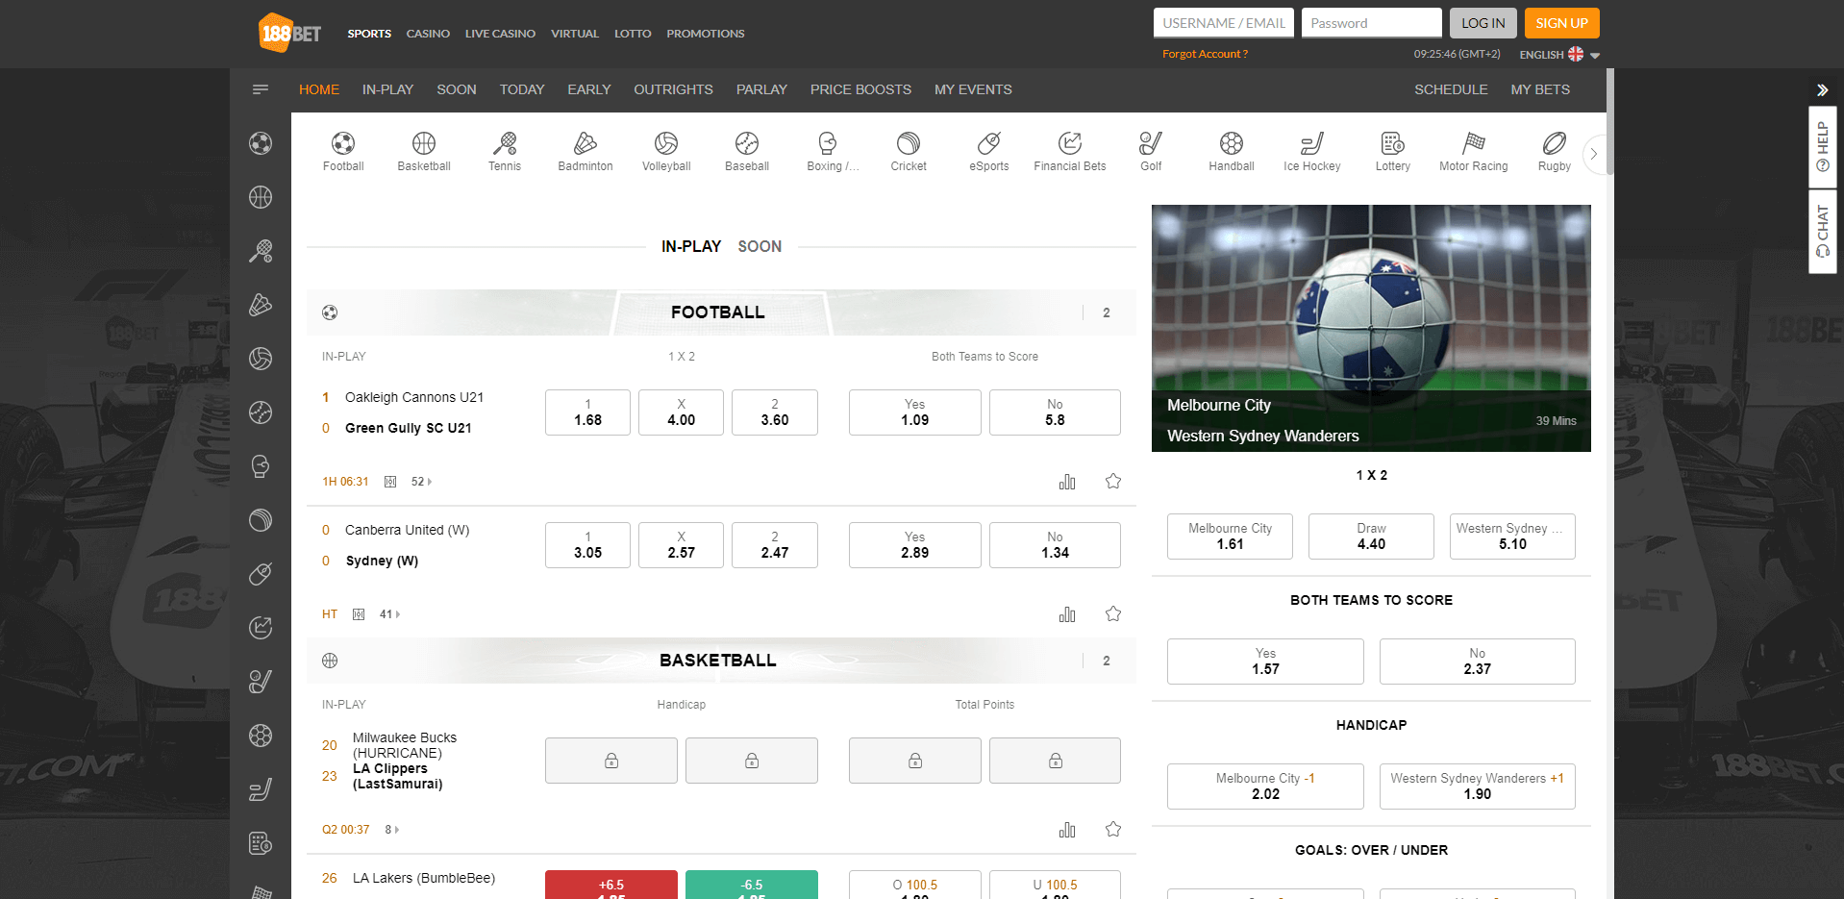Open Rugby in the sports carousel

[1555, 152]
